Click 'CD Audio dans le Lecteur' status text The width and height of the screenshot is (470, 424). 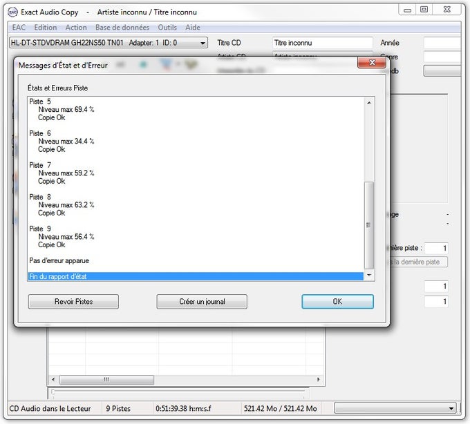point(50,408)
